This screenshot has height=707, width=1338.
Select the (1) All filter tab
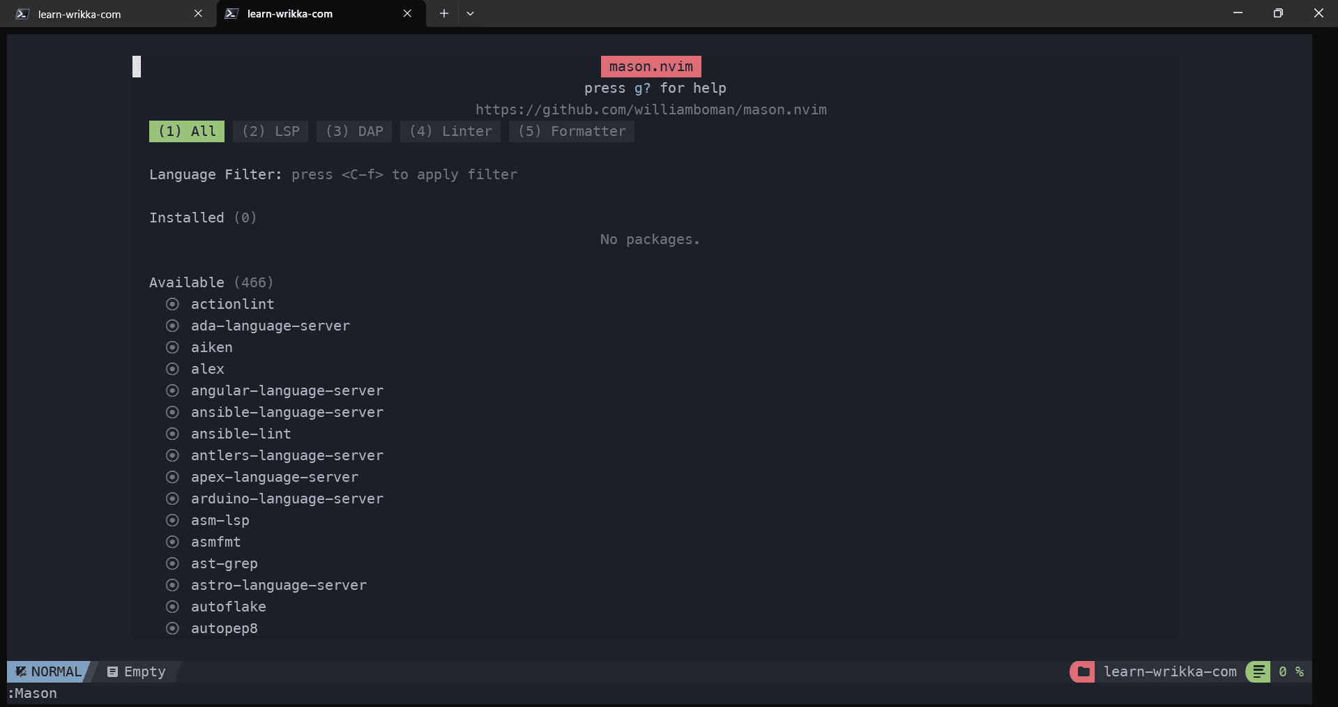click(x=187, y=131)
